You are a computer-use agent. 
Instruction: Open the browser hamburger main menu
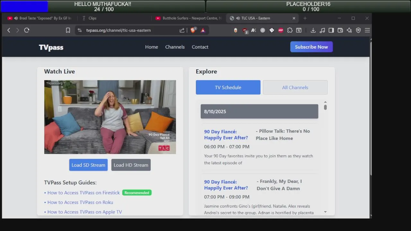(367, 30)
